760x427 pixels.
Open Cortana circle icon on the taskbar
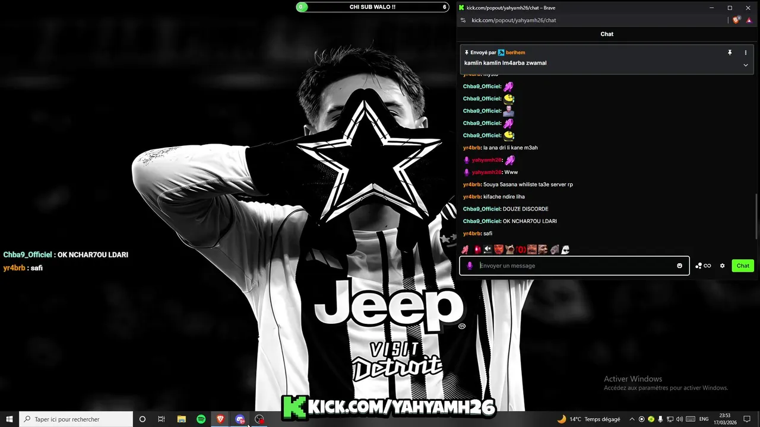pyautogui.click(x=142, y=419)
